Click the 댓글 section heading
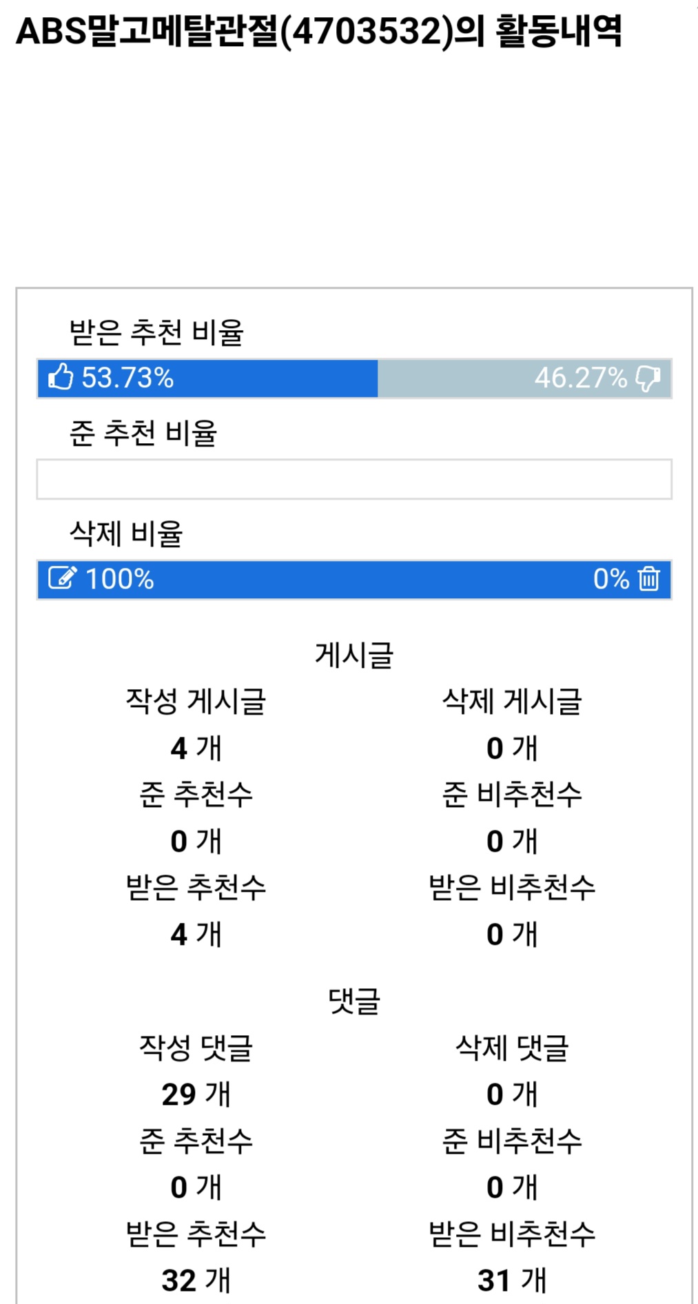The height and width of the screenshot is (1304, 698). point(354,1001)
